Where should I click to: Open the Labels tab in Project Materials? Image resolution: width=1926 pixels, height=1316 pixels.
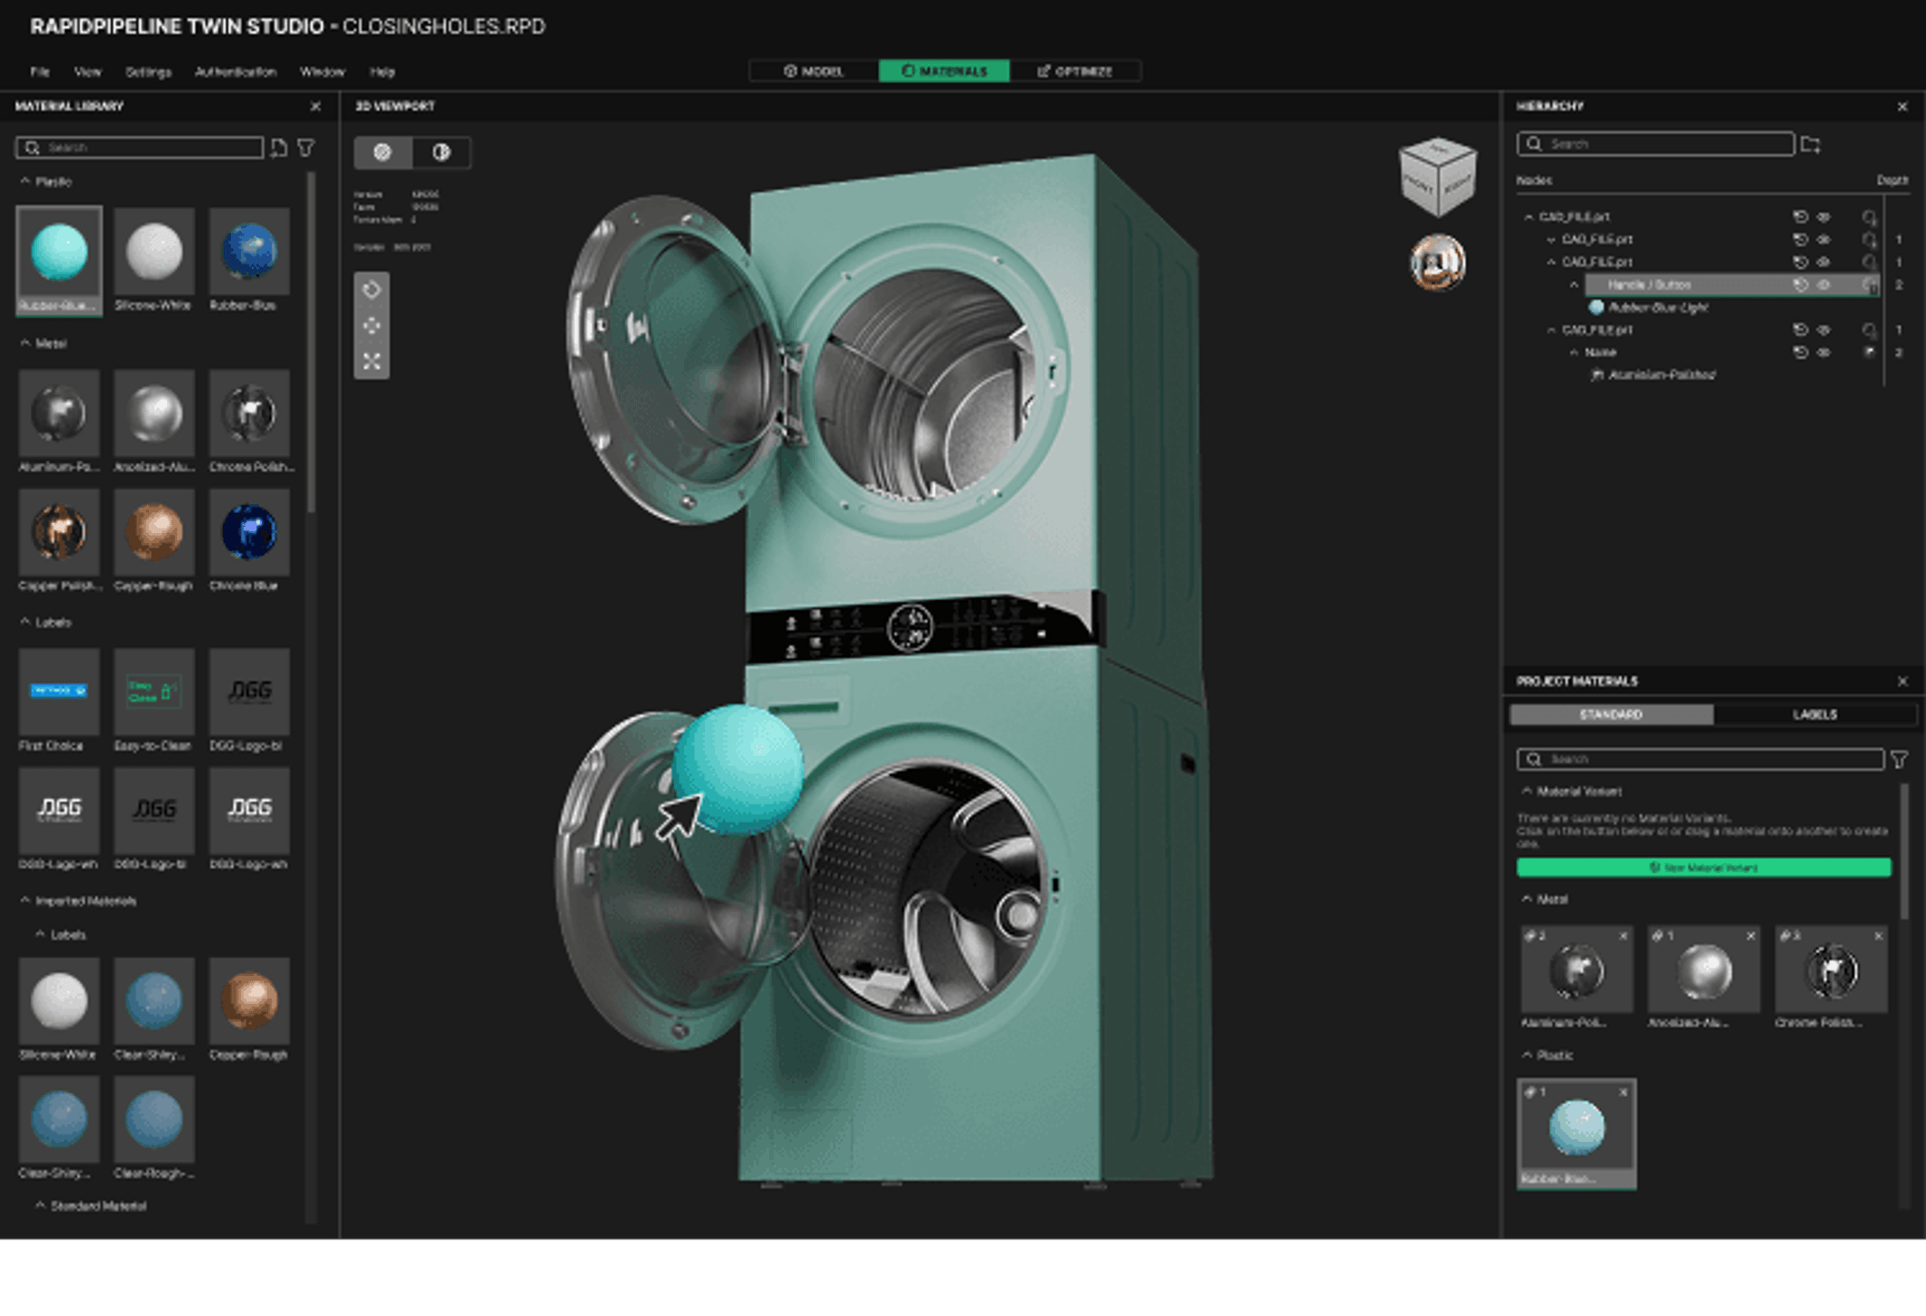pos(1814,714)
